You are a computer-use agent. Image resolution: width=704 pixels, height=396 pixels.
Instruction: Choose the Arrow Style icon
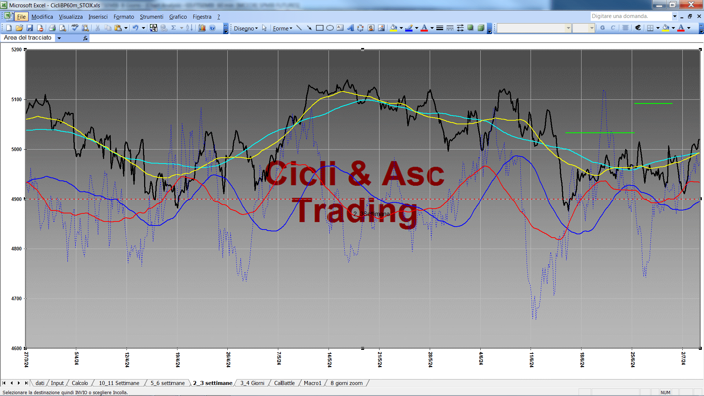pos(461,28)
